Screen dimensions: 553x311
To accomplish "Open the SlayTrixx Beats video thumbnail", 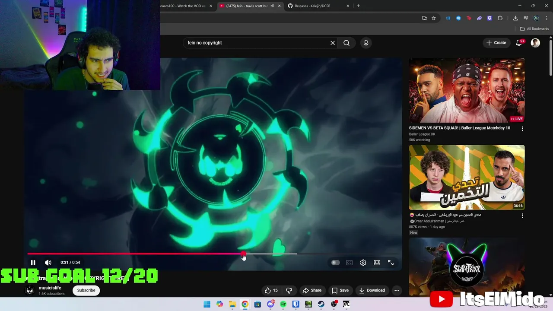I will 467,267.
